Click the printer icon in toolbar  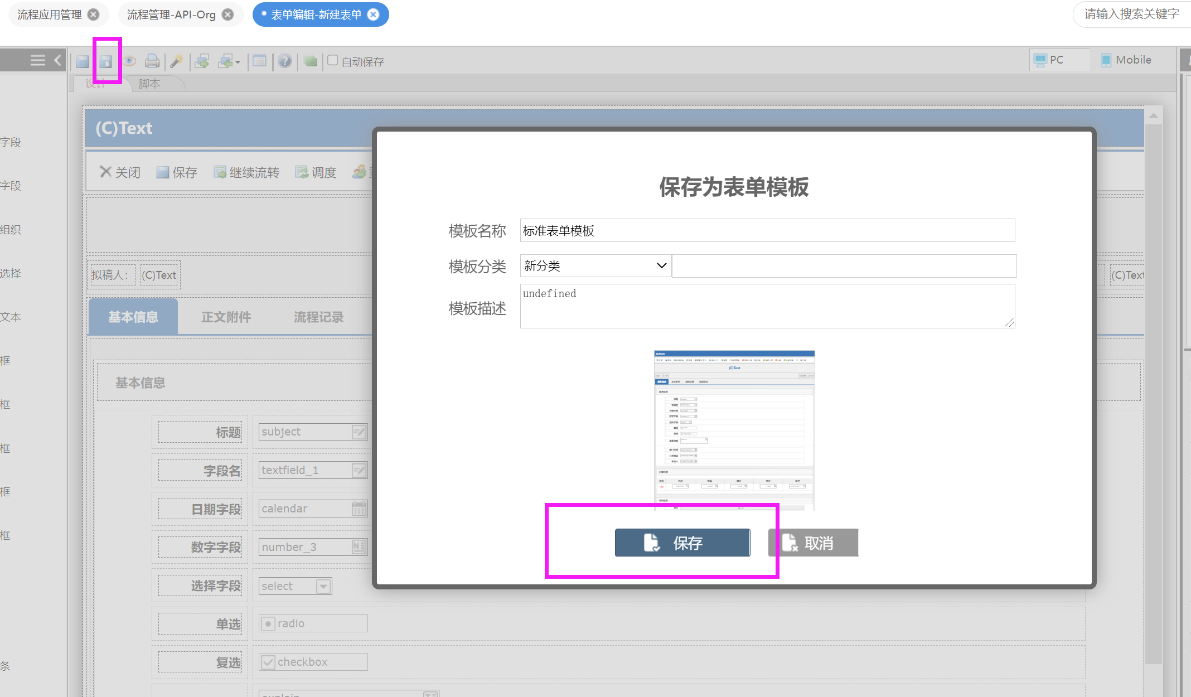point(152,61)
